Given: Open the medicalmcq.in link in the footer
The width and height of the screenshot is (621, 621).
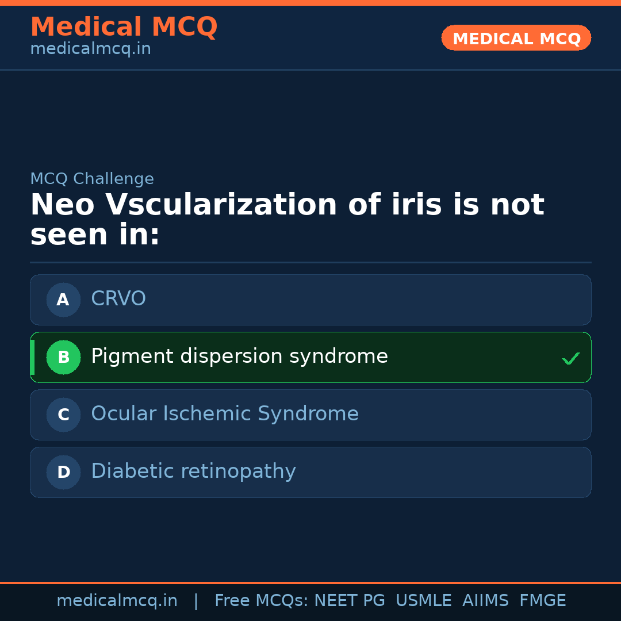Looking at the screenshot, I should tap(117, 601).
